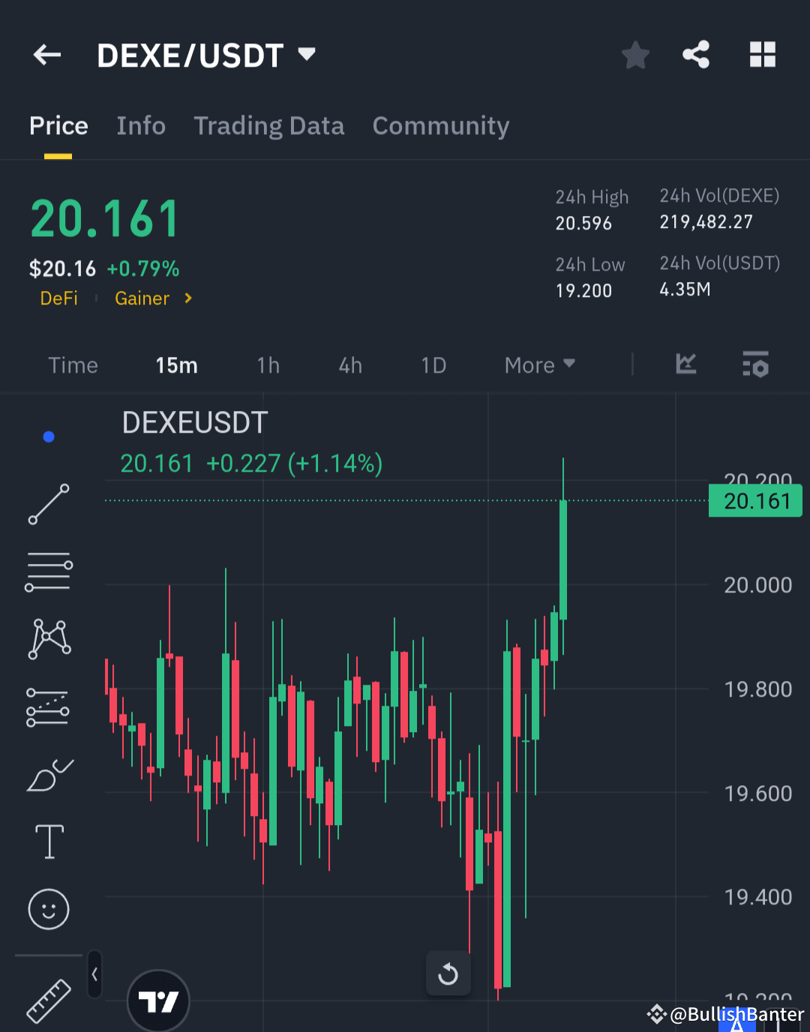Open the XABCD pattern drawing tool
810x1032 pixels.
(x=48, y=638)
